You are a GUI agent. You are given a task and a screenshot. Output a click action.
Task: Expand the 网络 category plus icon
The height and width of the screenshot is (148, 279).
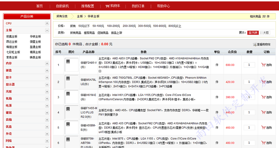(x=47, y=141)
